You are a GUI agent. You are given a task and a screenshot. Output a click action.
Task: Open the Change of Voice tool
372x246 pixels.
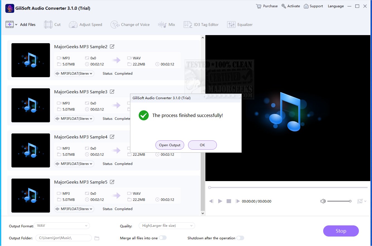(x=130, y=25)
